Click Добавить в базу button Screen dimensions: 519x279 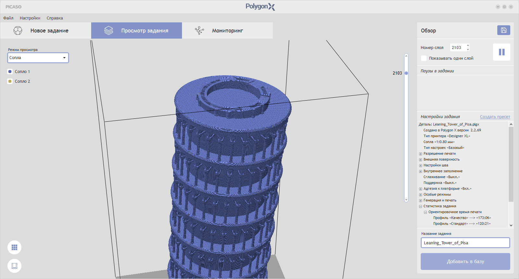[465, 261]
